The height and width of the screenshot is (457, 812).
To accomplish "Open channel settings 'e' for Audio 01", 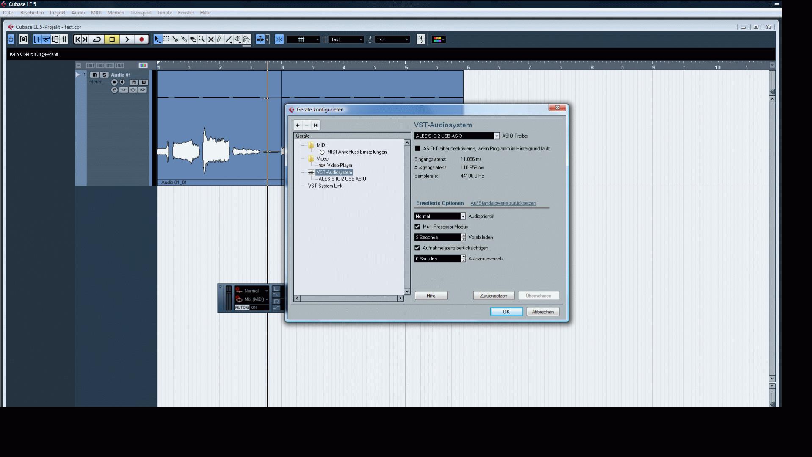I will [114, 90].
